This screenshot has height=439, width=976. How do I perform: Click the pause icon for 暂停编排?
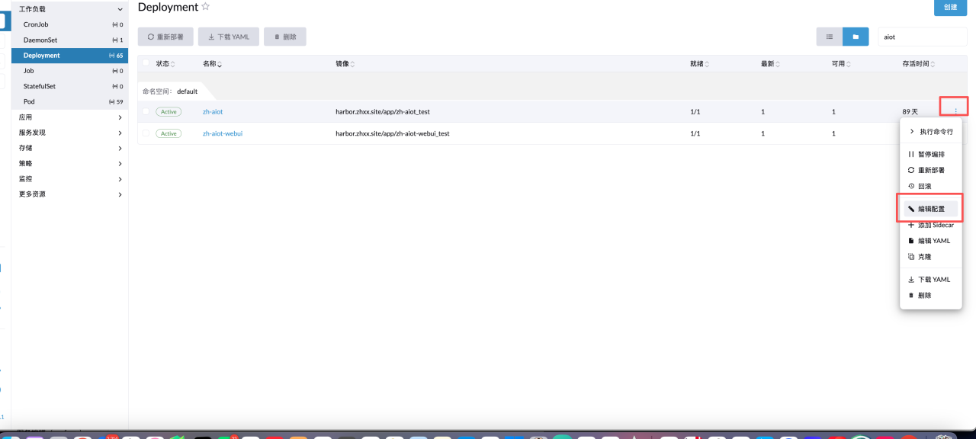coord(910,154)
